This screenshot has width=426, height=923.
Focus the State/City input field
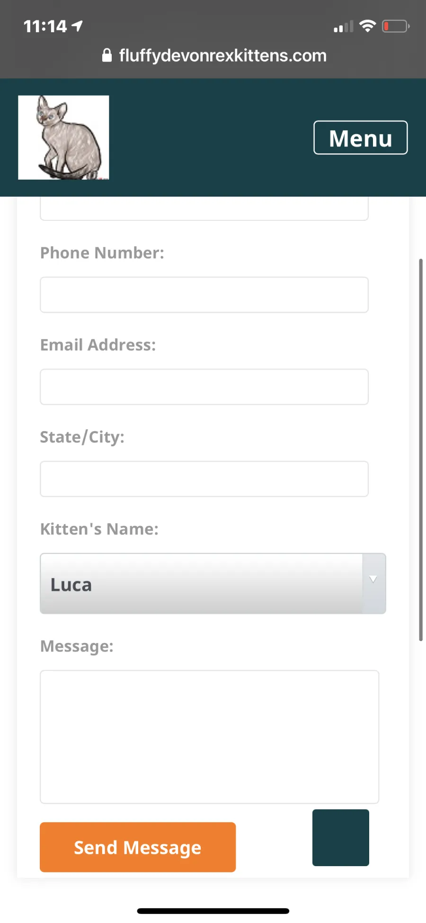(204, 479)
